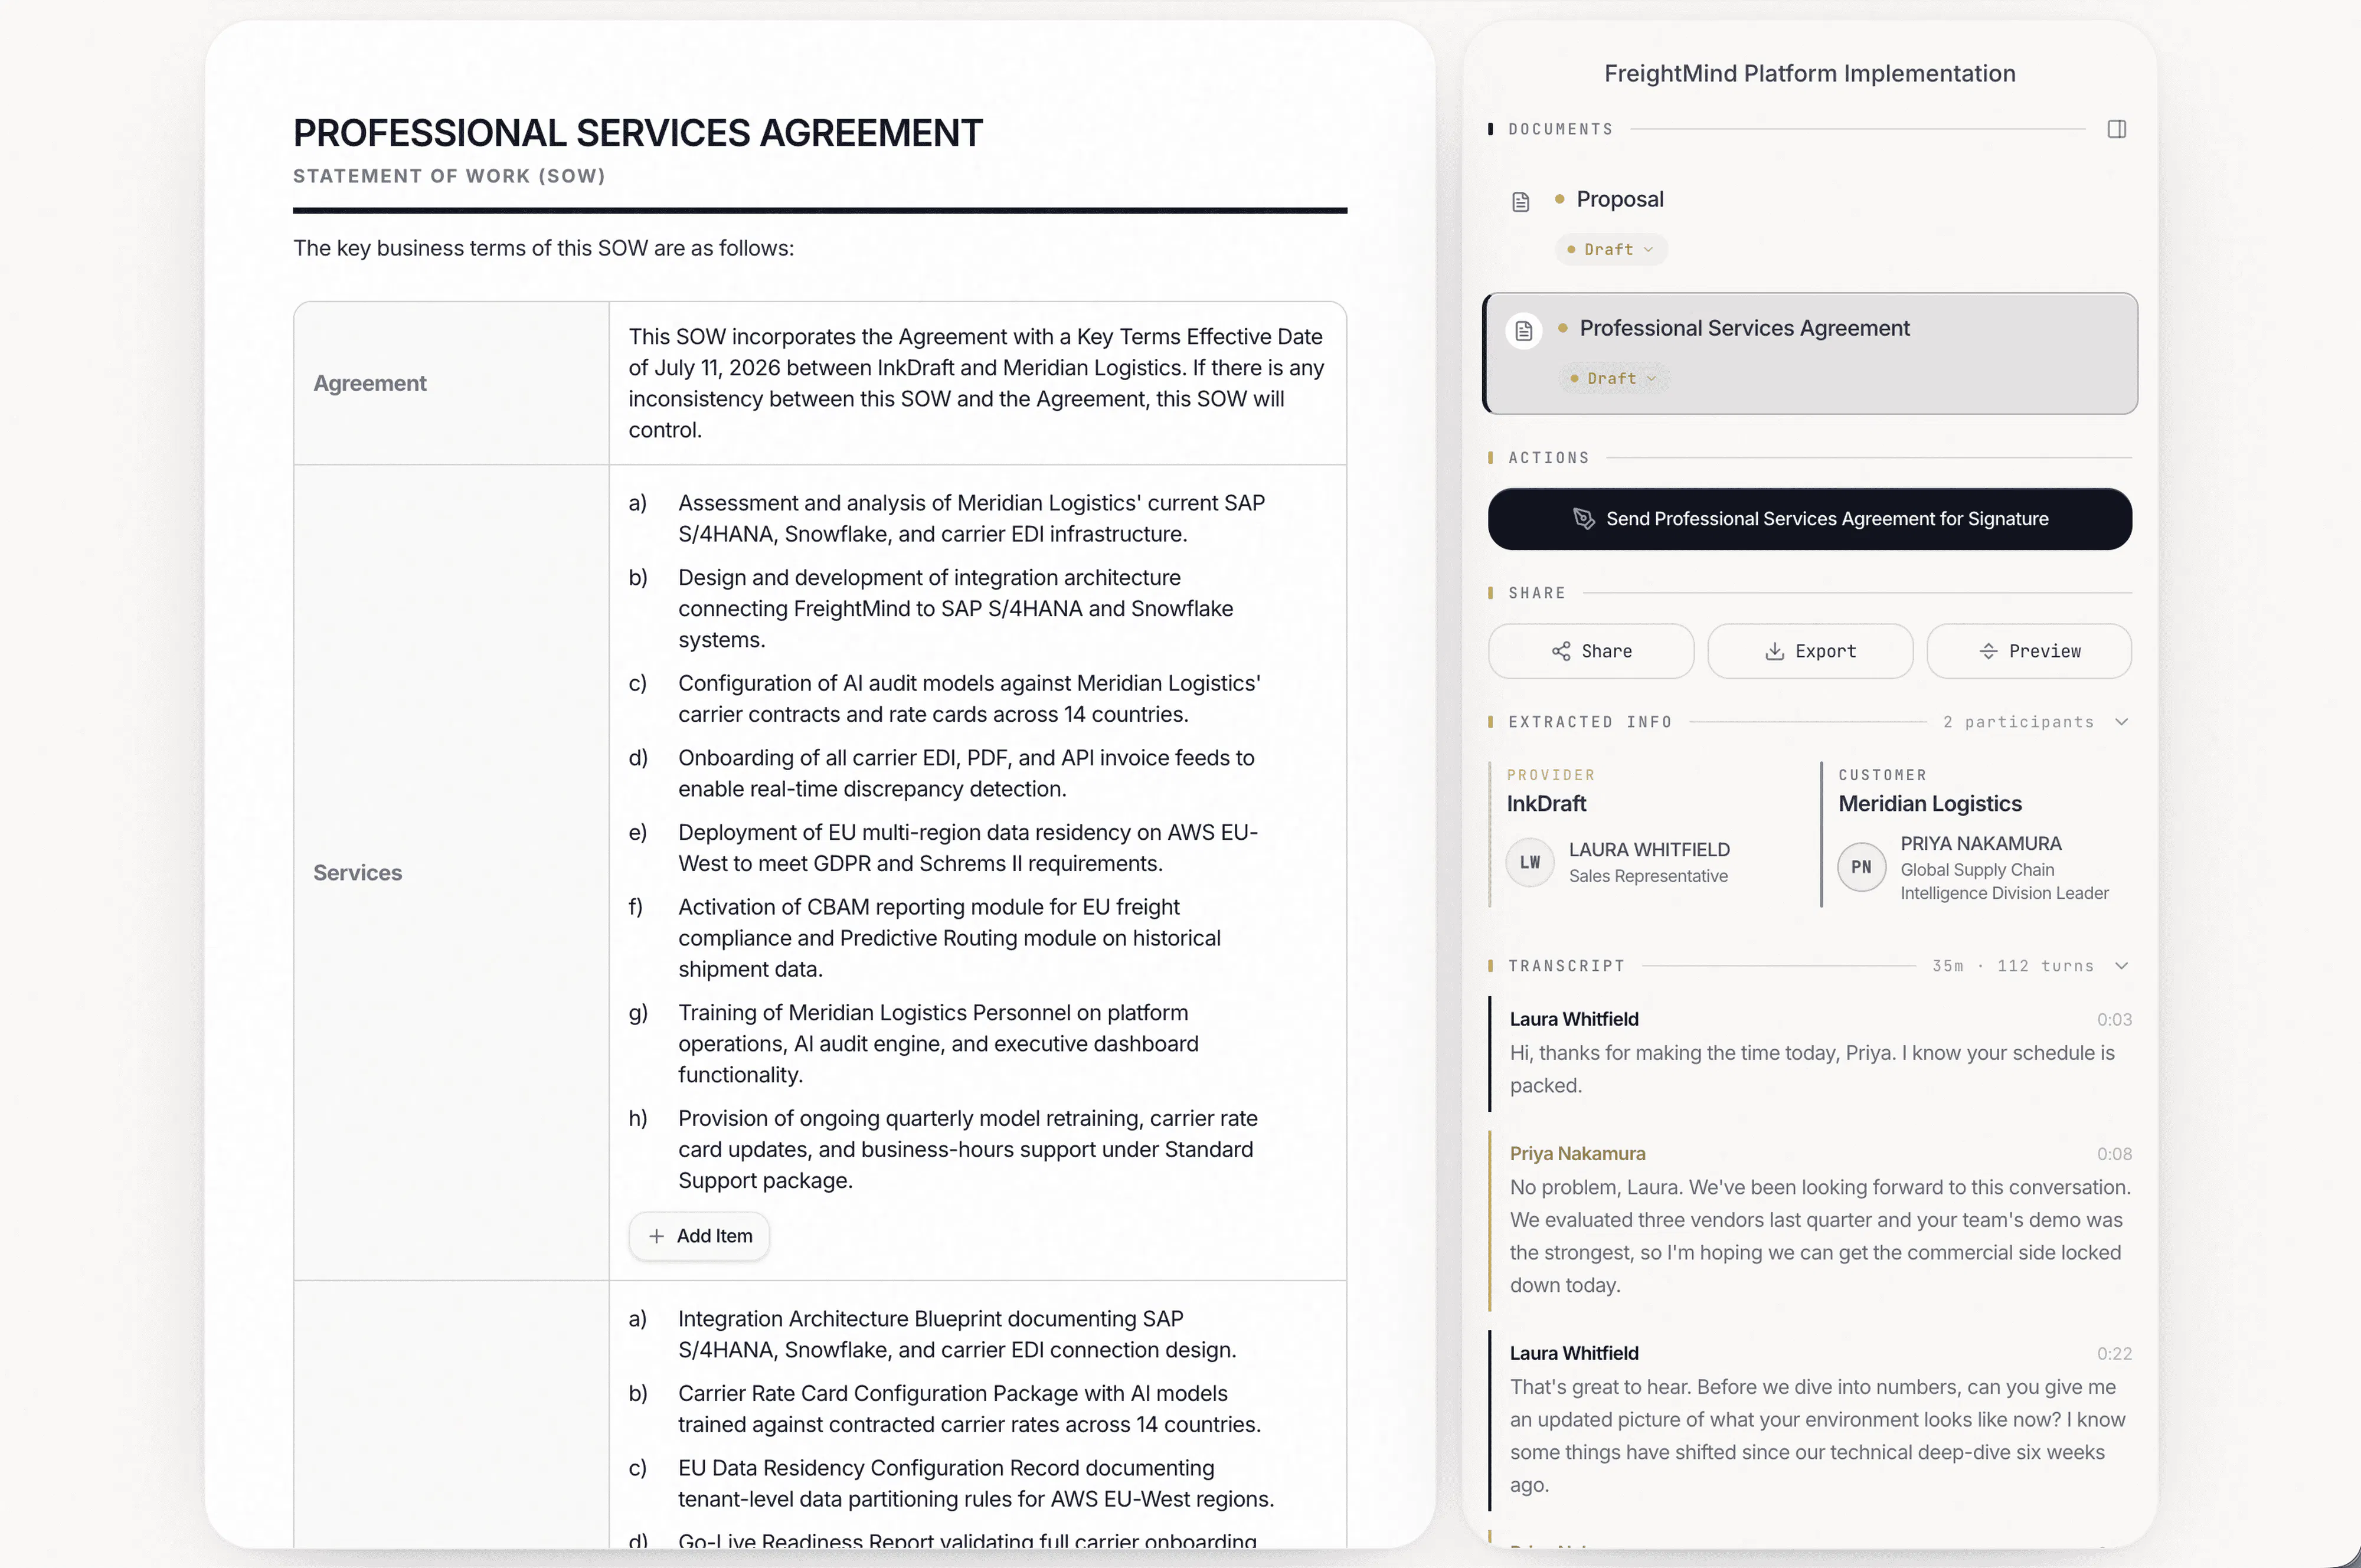The width and height of the screenshot is (2361, 1568).
Task: Click the 35m · 112 turns transcript summary
Action: (x=2012, y=966)
